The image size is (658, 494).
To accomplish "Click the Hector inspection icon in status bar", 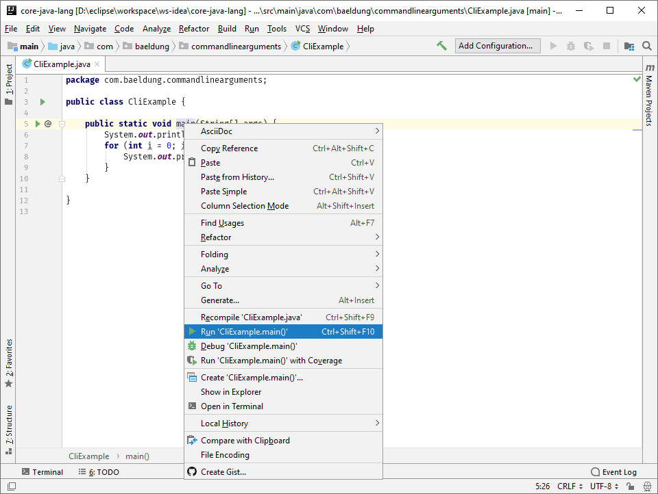I will (x=646, y=486).
